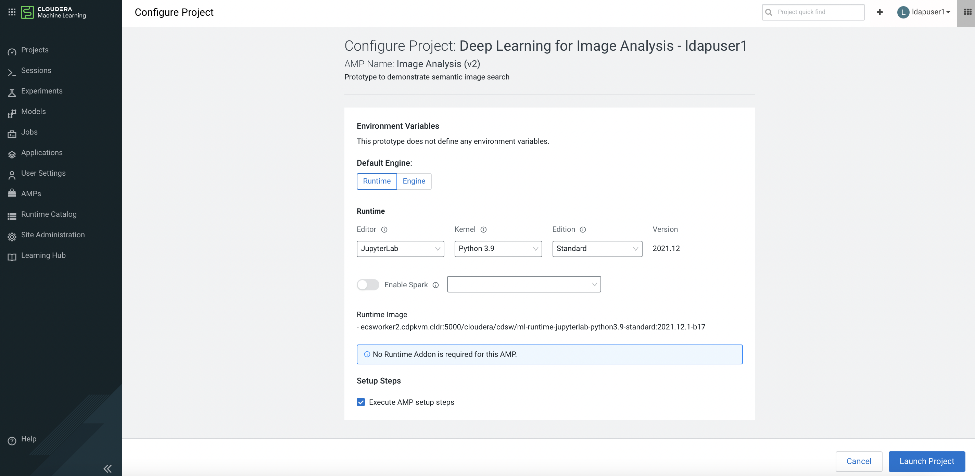
Task: Switch to the Engine tab
Action: pyautogui.click(x=414, y=181)
